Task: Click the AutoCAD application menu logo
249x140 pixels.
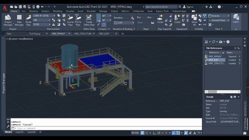Action: [5, 8]
